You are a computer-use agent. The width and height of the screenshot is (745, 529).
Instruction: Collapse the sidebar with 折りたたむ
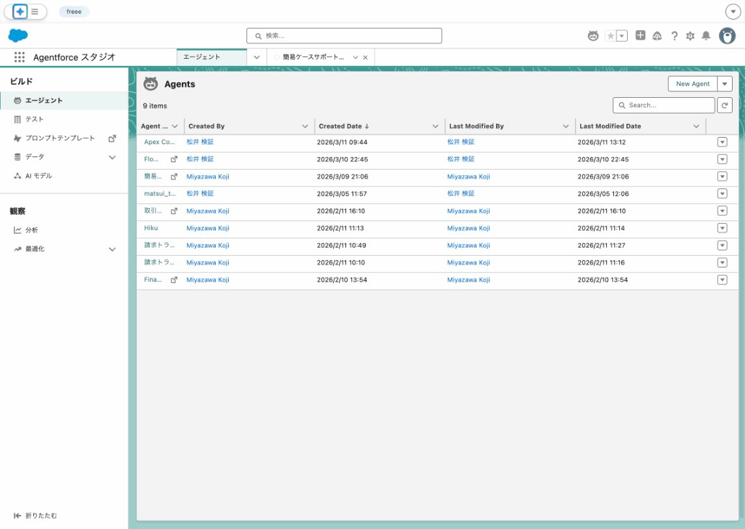point(35,515)
